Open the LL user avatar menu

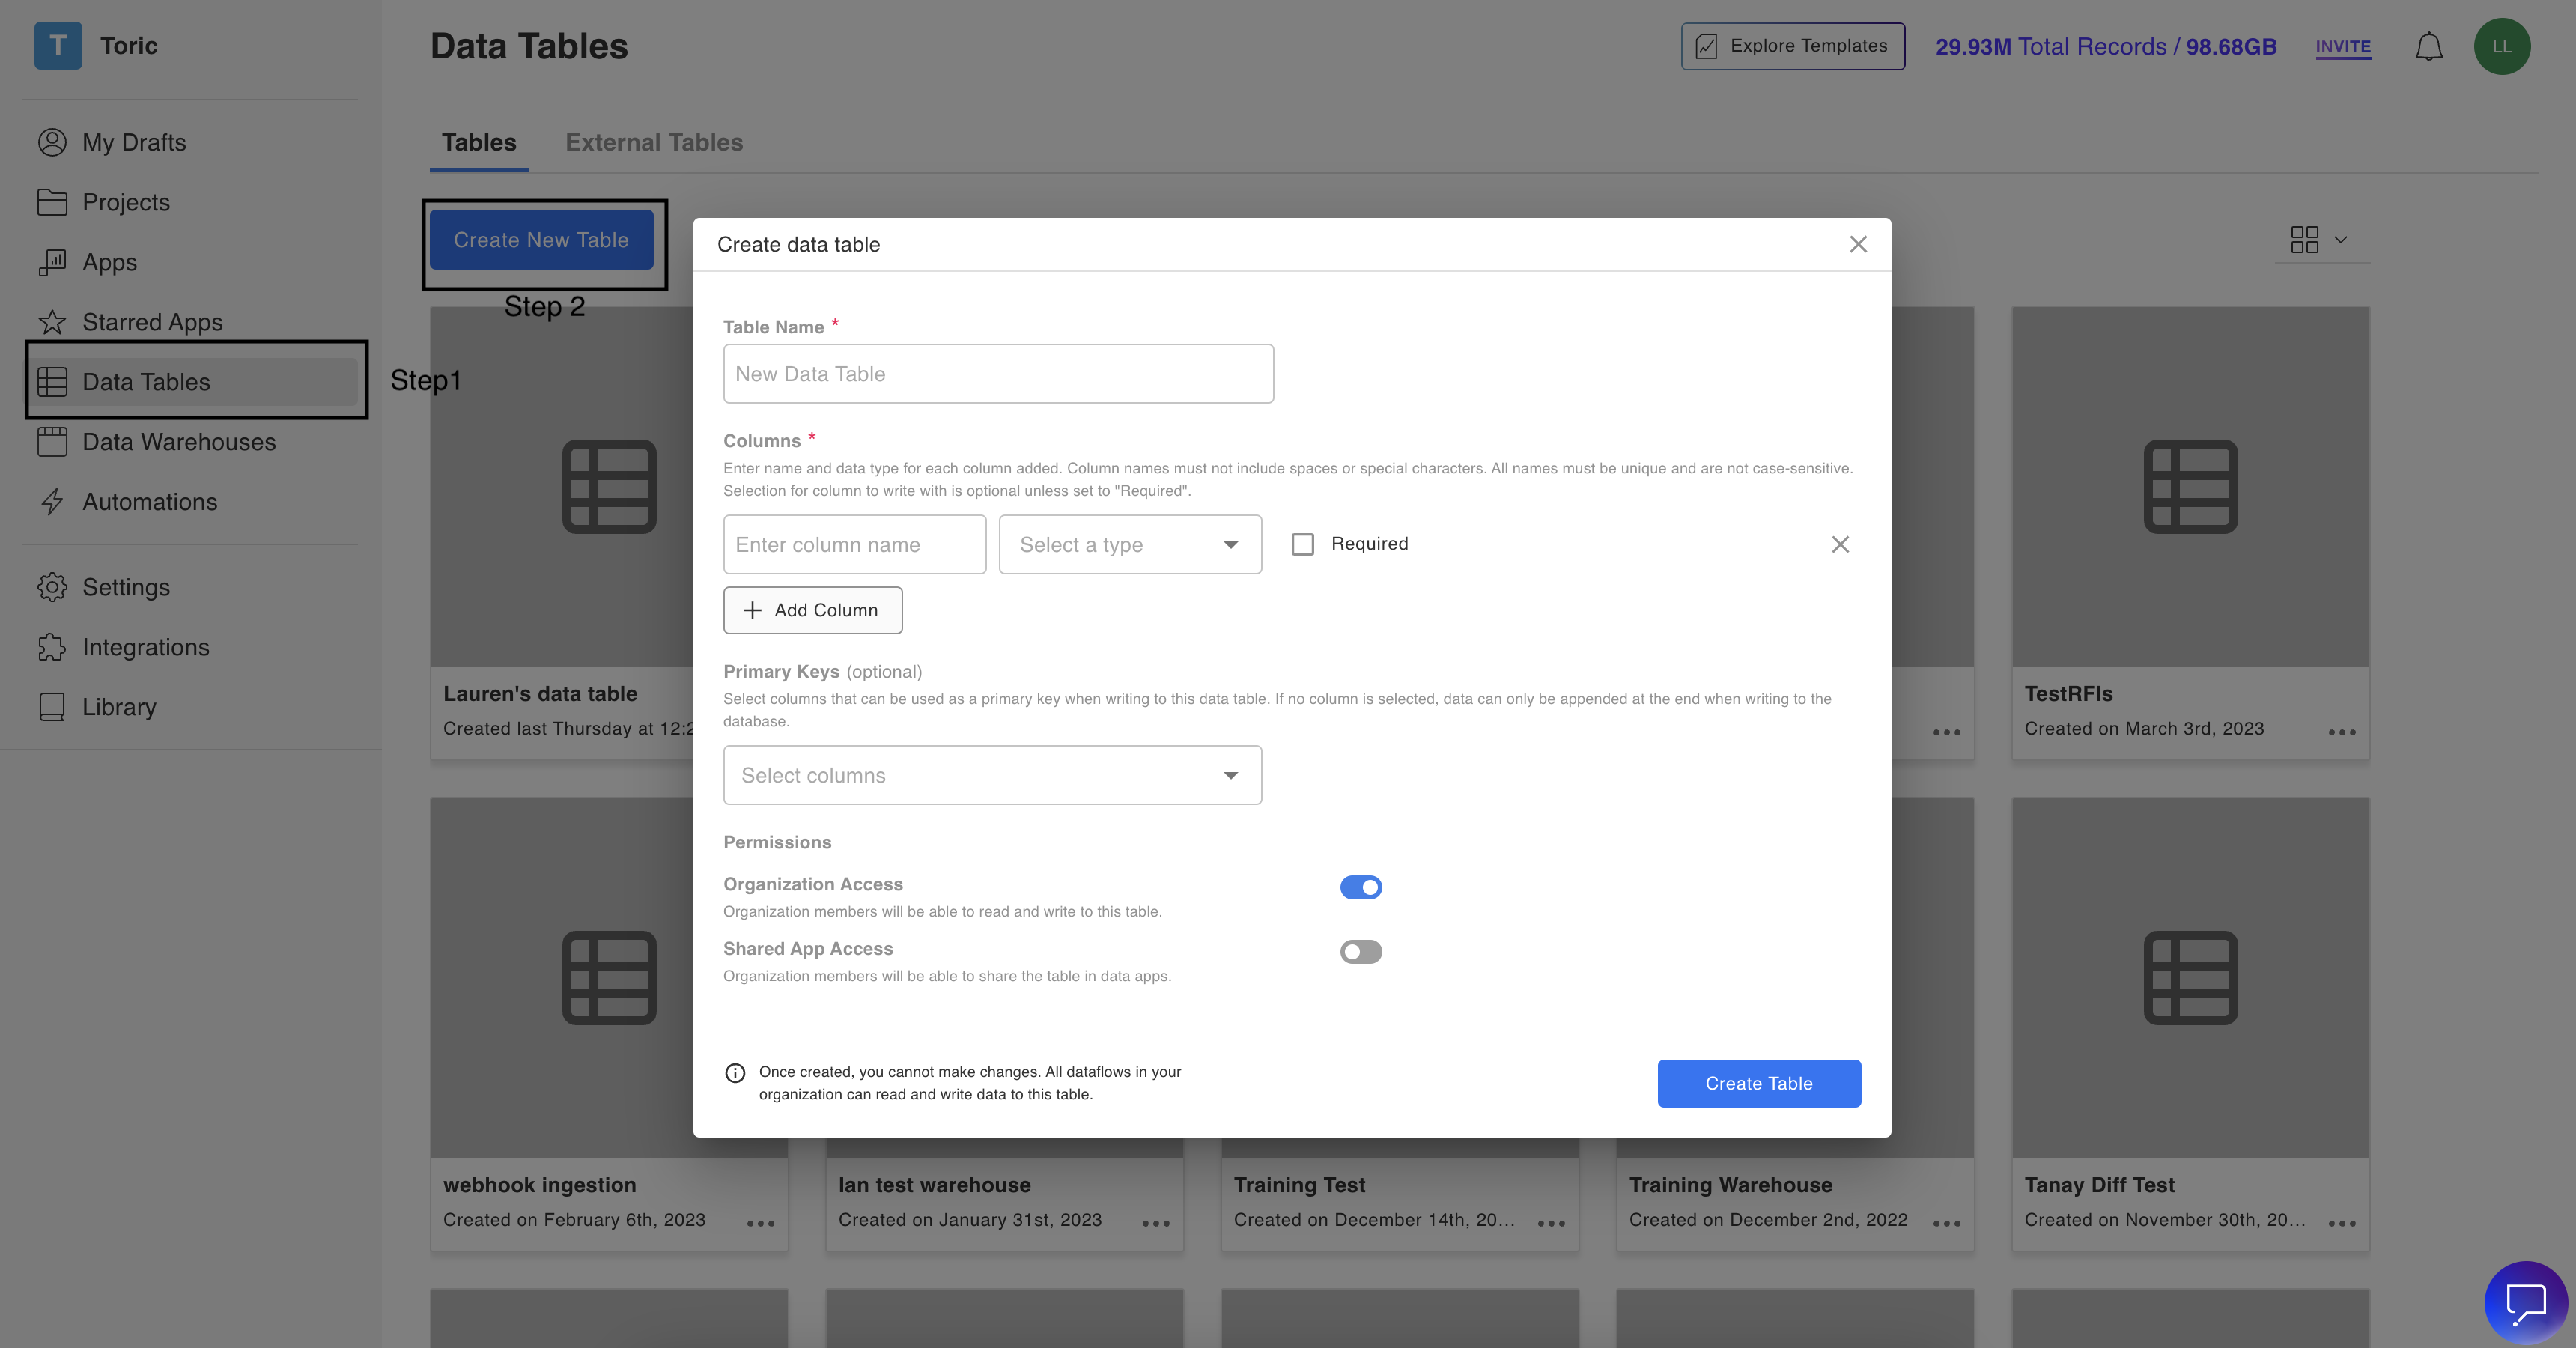[x=2502, y=46]
